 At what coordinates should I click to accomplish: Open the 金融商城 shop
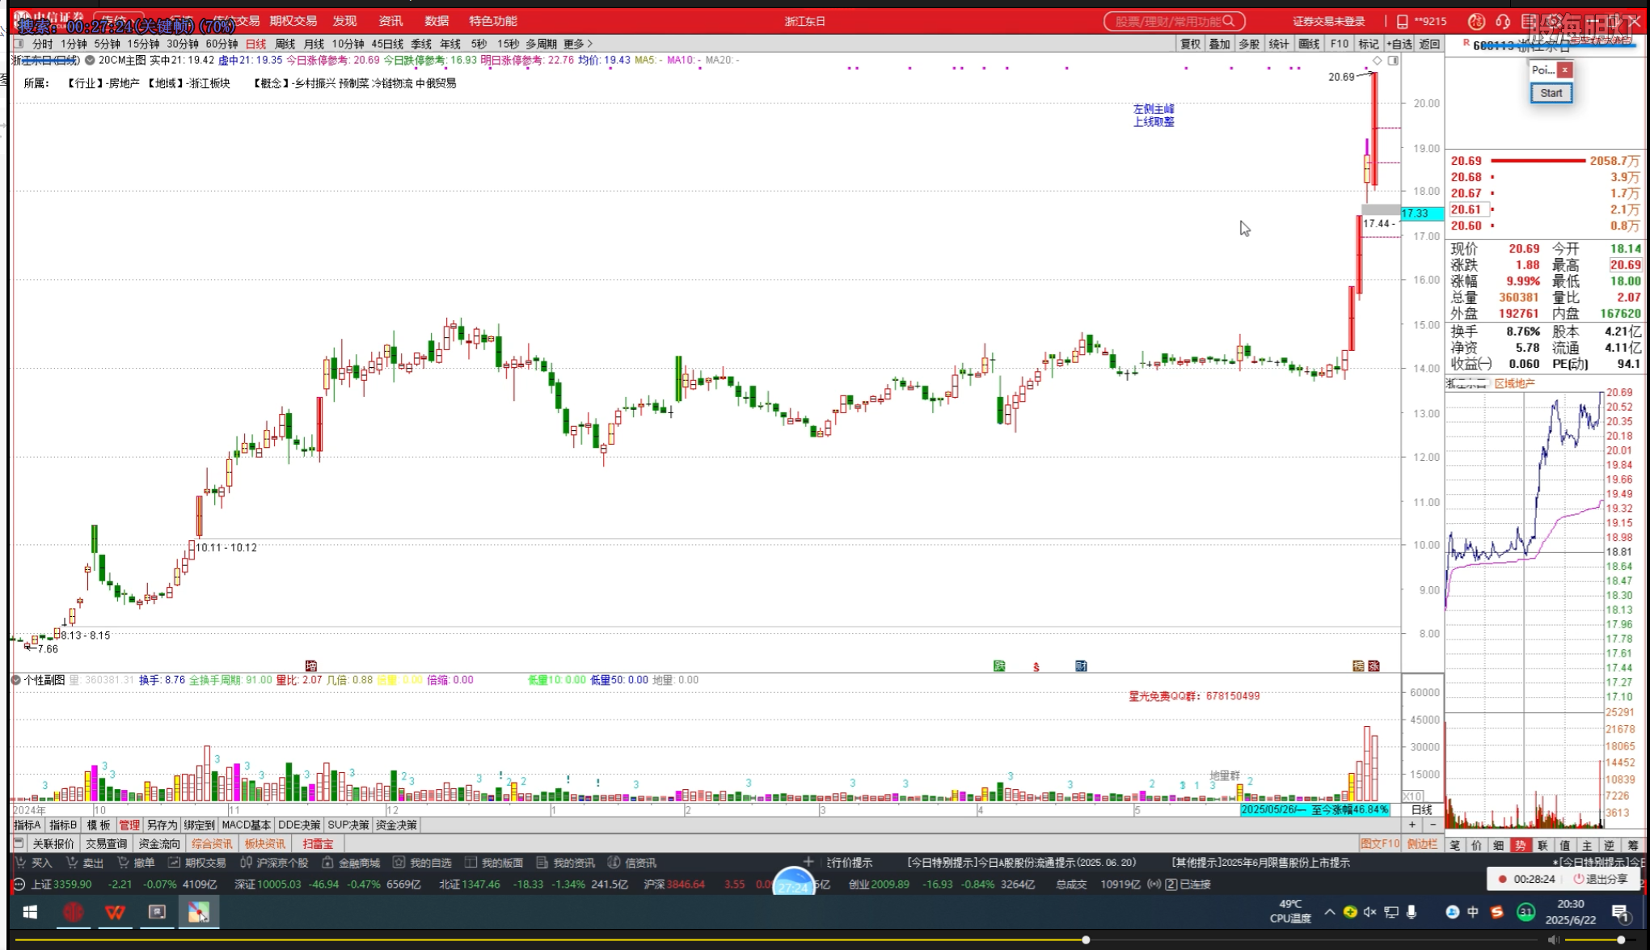(351, 863)
